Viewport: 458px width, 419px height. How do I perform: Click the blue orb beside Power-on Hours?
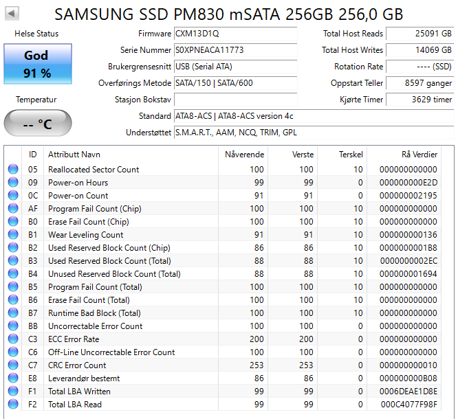[13, 183]
